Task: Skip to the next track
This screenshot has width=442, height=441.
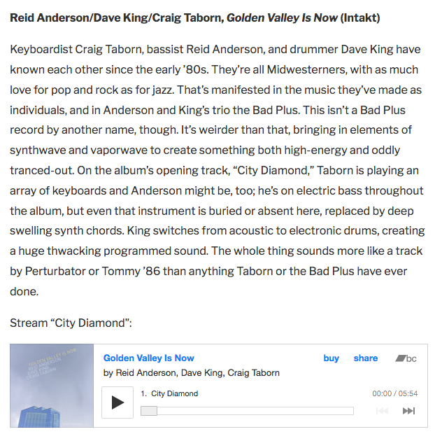Action: click(x=408, y=411)
